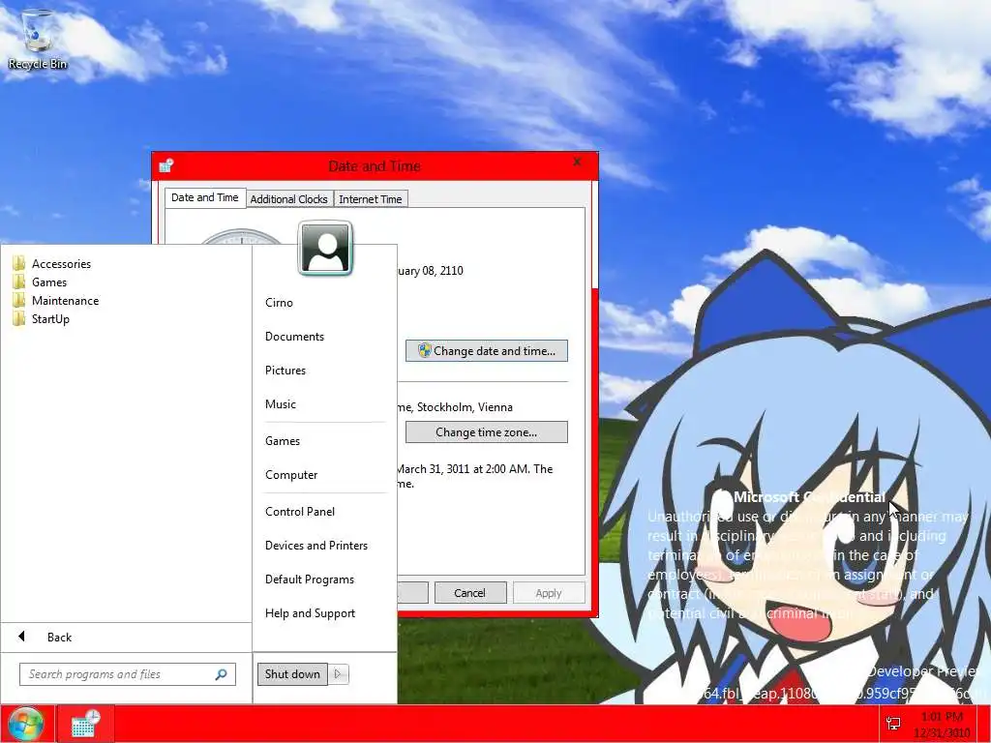991x743 pixels.
Task: Open Music from the Start menu
Action: click(x=281, y=403)
